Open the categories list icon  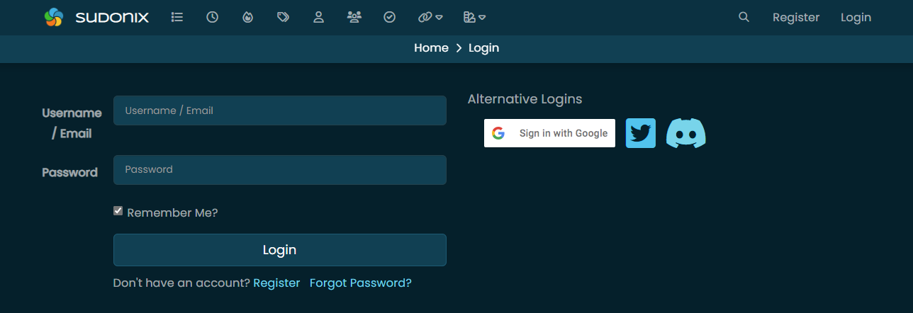click(x=177, y=17)
